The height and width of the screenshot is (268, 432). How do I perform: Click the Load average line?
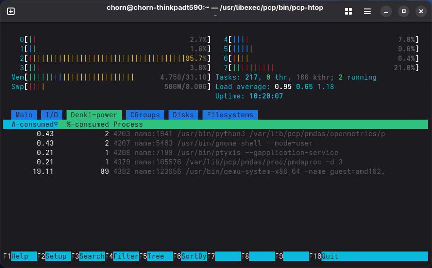(x=275, y=87)
